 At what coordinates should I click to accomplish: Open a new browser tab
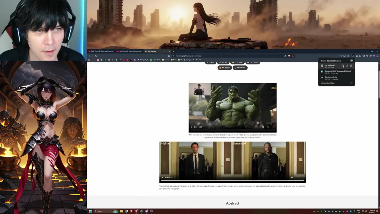pyautogui.click(x=174, y=51)
